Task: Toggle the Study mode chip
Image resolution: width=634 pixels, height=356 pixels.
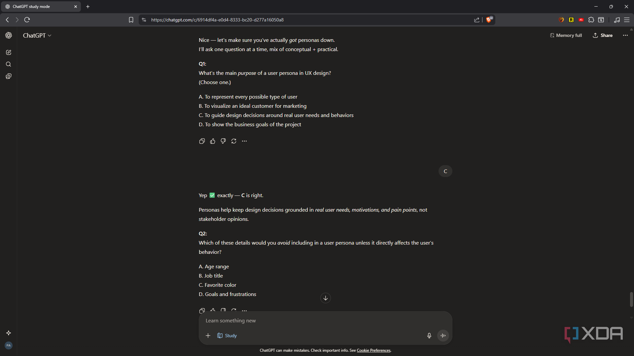Action: (x=227, y=336)
